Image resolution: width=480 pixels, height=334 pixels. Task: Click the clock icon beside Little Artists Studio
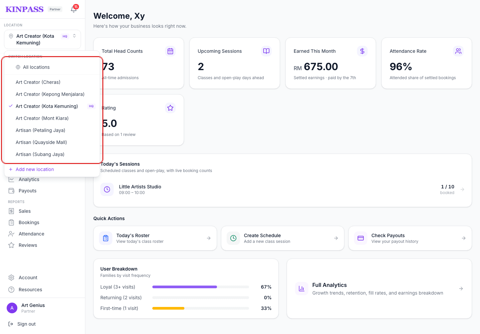(x=107, y=189)
